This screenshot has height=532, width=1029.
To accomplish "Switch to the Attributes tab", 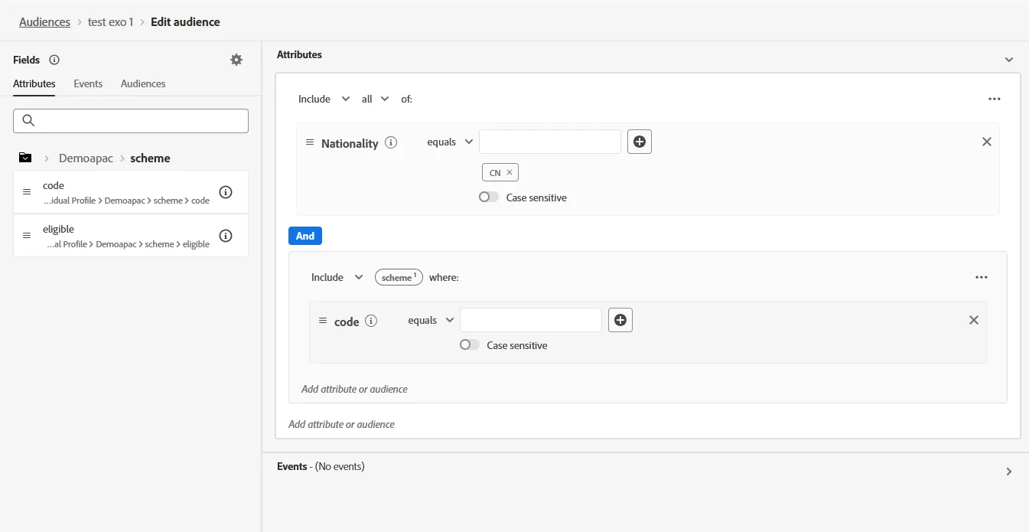I will click(34, 83).
